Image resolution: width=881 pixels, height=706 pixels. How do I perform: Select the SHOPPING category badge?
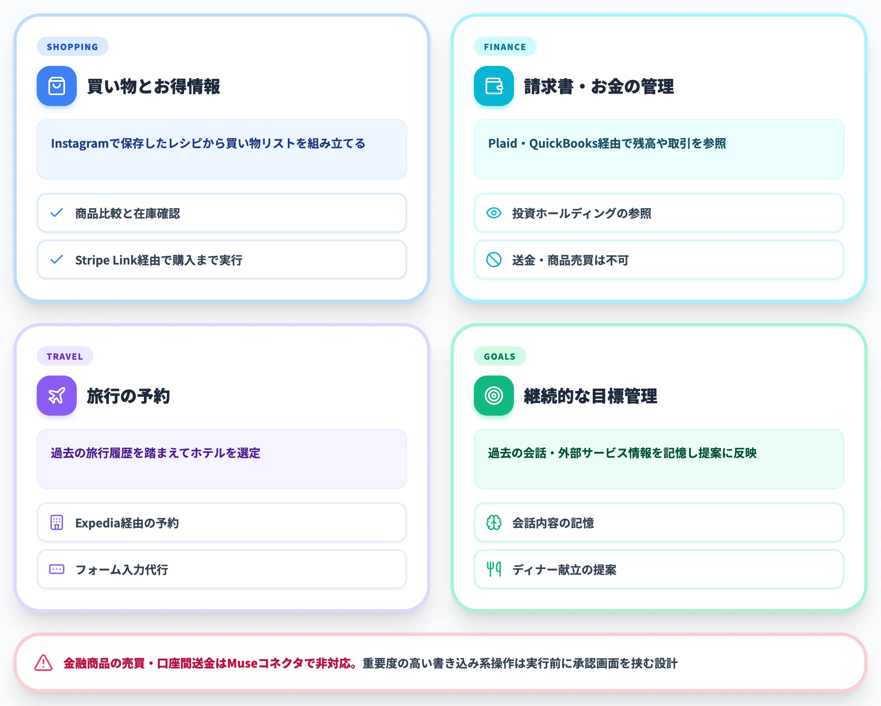tap(73, 47)
